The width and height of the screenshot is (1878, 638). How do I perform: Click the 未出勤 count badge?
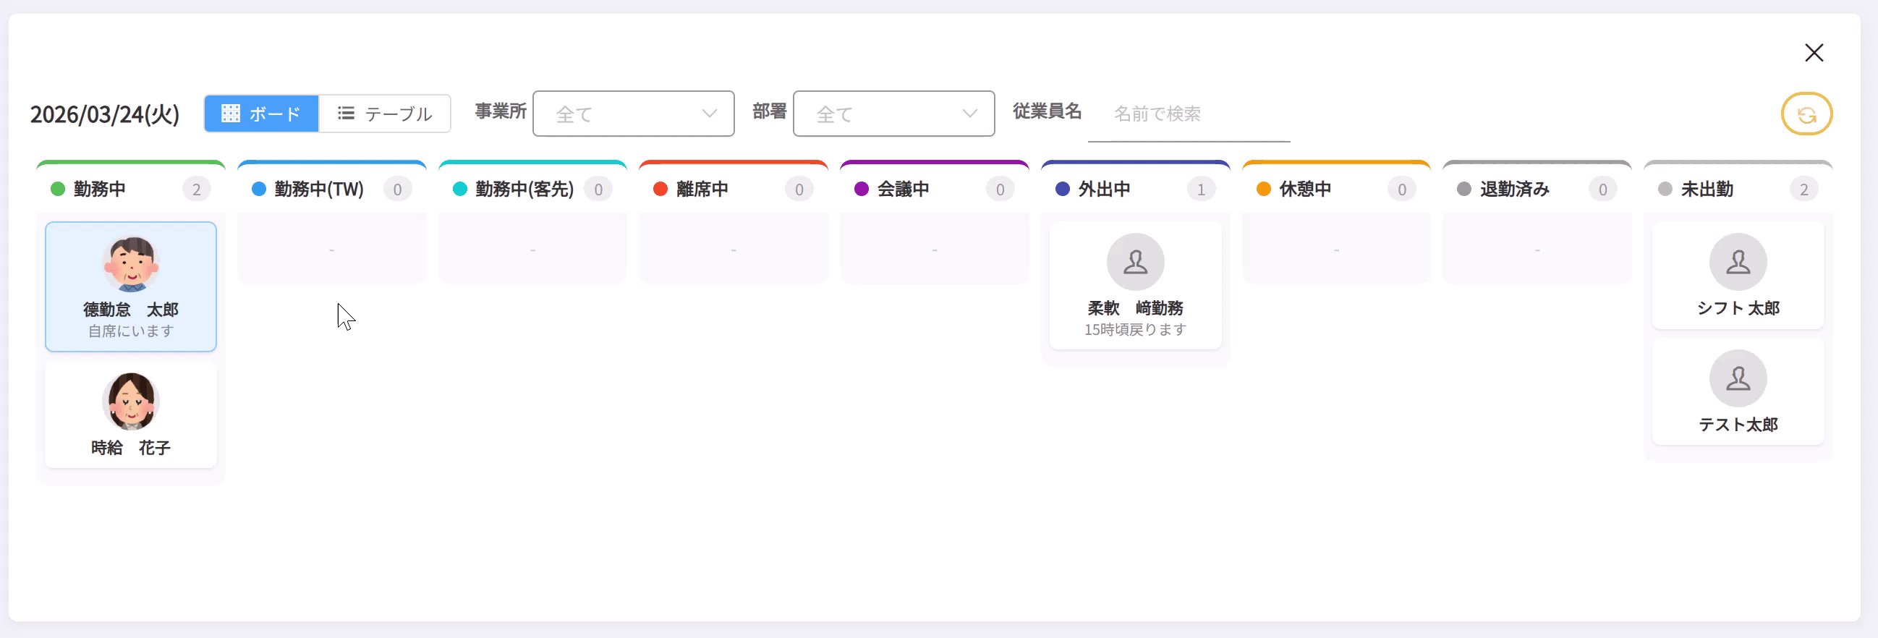1803,190
